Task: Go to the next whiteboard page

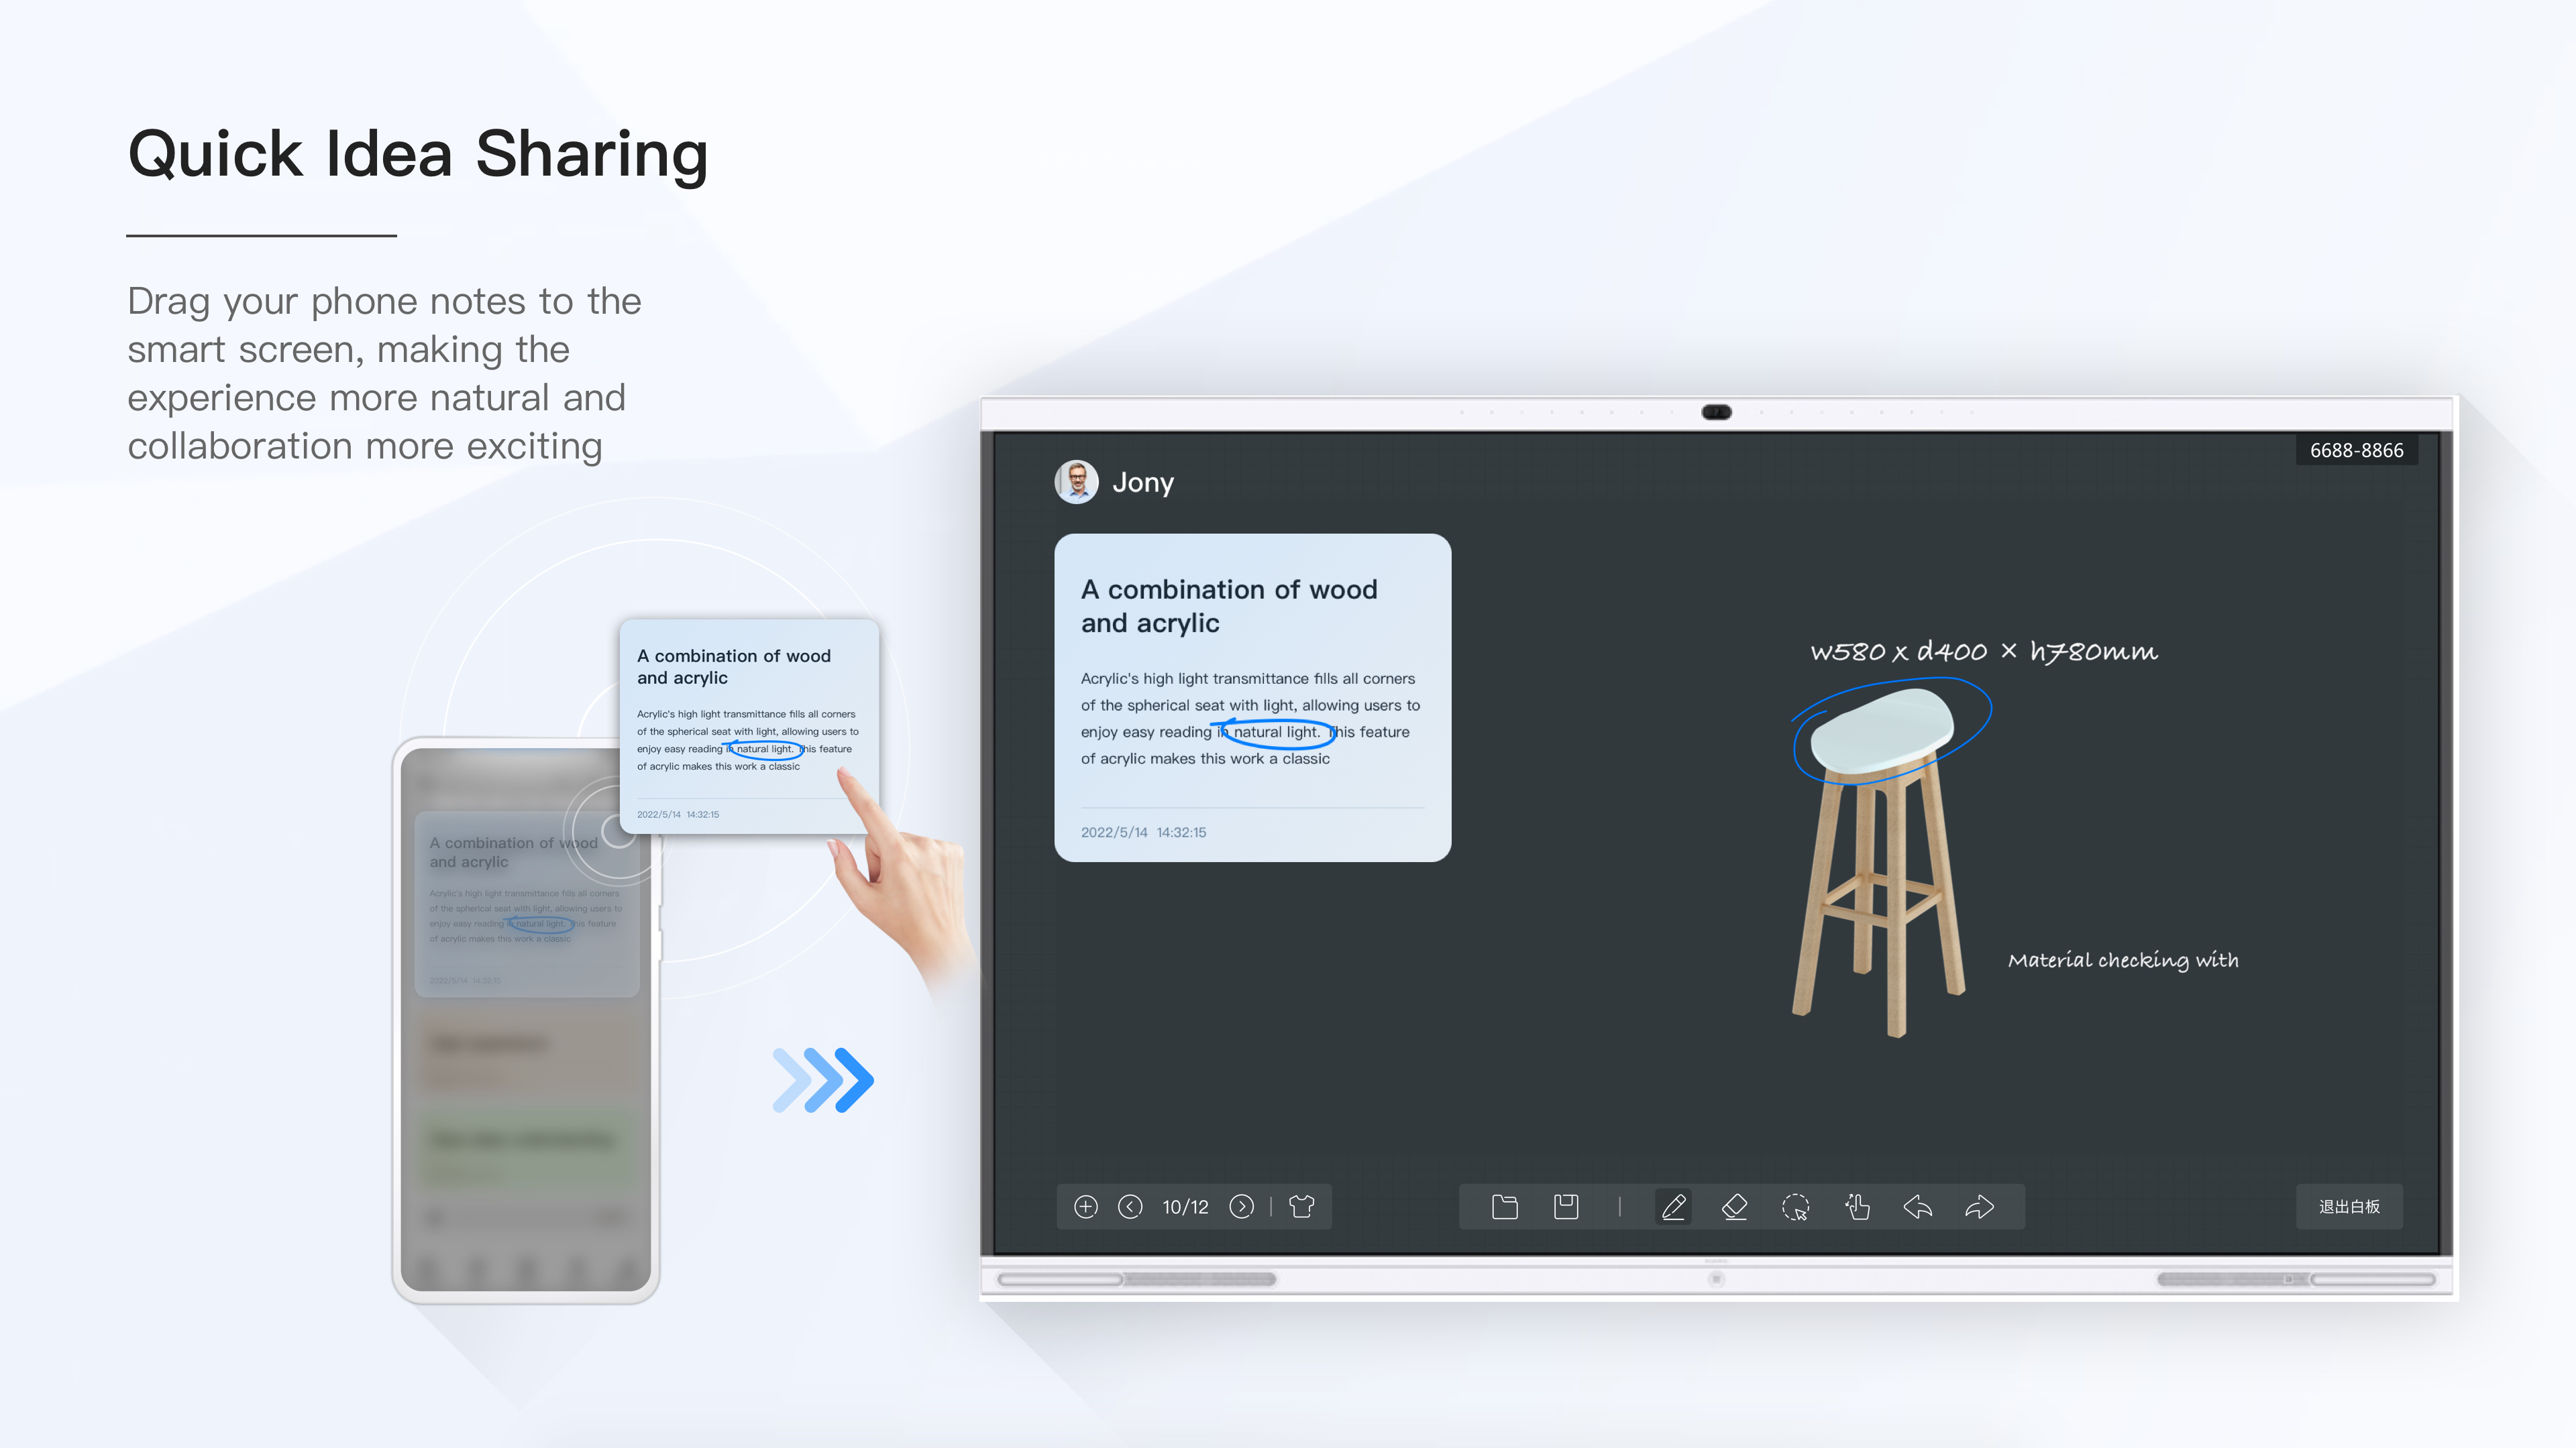Action: tap(1241, 1206)
